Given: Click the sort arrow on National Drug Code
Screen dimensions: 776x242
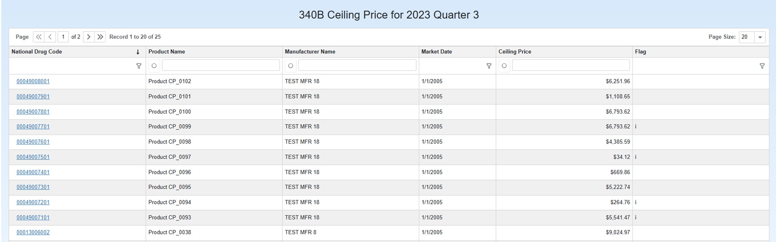Looking at the screenshot, I should pyautogui.click(x=138, y=52).
